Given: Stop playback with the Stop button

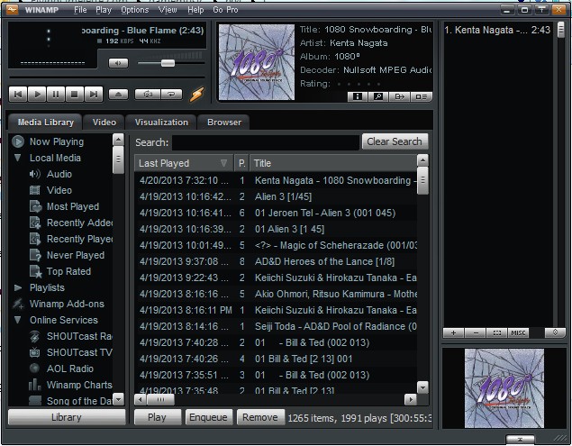Looking at the screenshot, I should pyautogui.click(x=75, y=95).
